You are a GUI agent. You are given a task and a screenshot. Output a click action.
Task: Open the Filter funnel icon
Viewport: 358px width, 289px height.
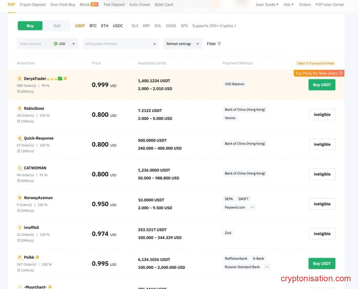[x=220, y=44]
